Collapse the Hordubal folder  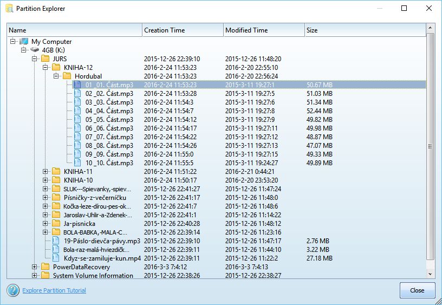click(x=56, y=76)
